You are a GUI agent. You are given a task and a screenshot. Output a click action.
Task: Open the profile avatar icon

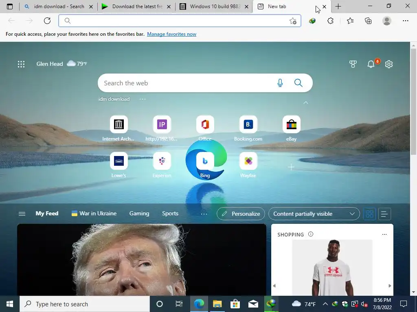tap(387, 21)
